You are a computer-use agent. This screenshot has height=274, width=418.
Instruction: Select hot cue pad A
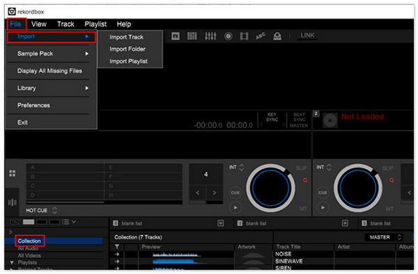point(65,168)
